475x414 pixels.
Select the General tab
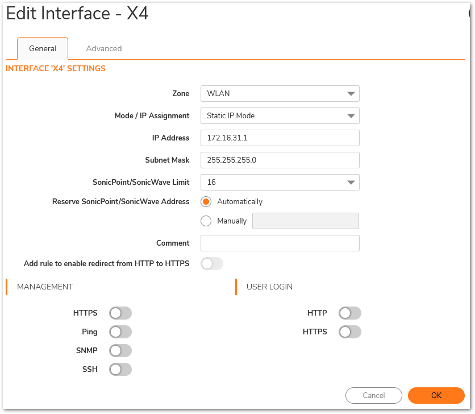(x=43, y=48)
